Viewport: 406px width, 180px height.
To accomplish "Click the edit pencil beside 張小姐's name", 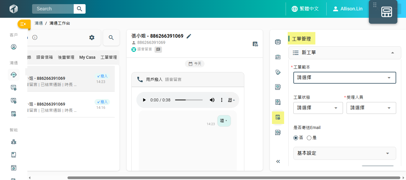I will point(189,36).
